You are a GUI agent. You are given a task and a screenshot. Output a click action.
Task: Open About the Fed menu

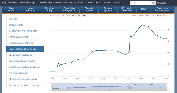click(11, 9)
